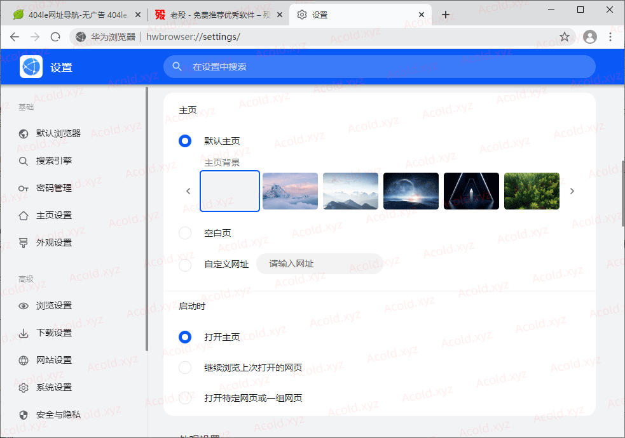Select 打开特定网页或一组网页 radio button
This screenshot has width=625, height=438.
pyautogui.click(x=185, y=397)
